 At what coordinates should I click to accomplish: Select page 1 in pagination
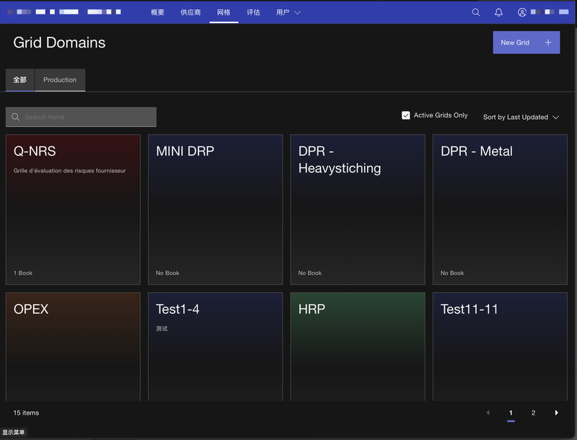pos(511,413)
